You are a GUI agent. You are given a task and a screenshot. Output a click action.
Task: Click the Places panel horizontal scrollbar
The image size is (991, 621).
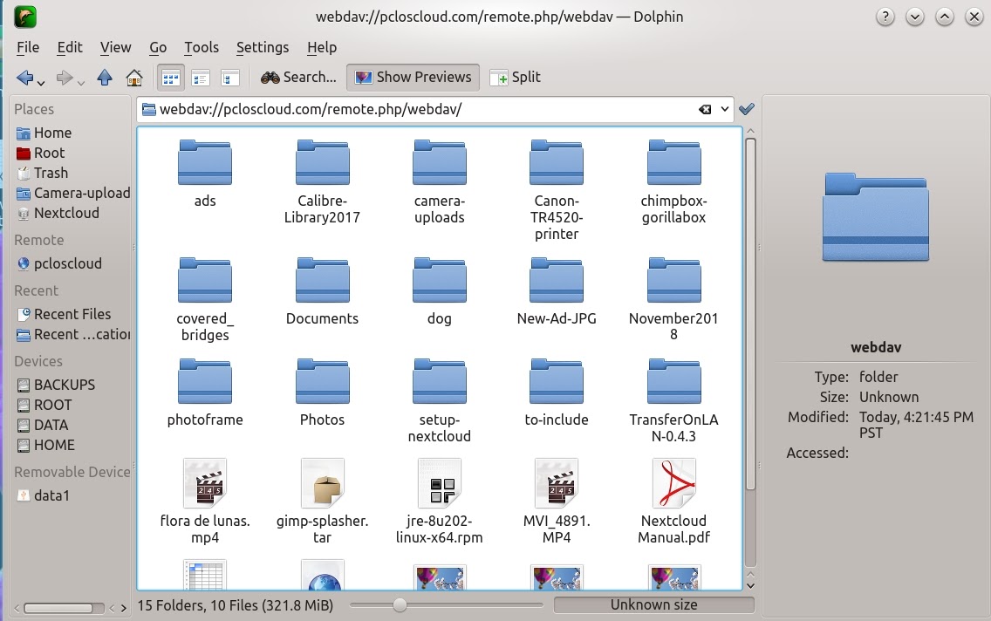coord(58,608)
